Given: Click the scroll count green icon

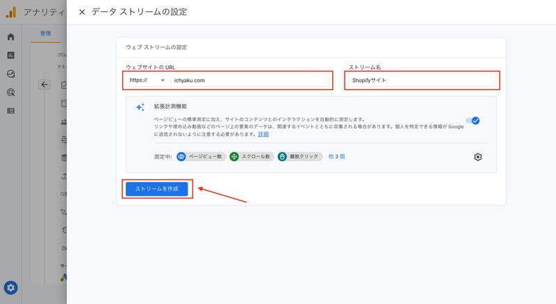Looking at the screenshot, I should (x=234, y=157).
